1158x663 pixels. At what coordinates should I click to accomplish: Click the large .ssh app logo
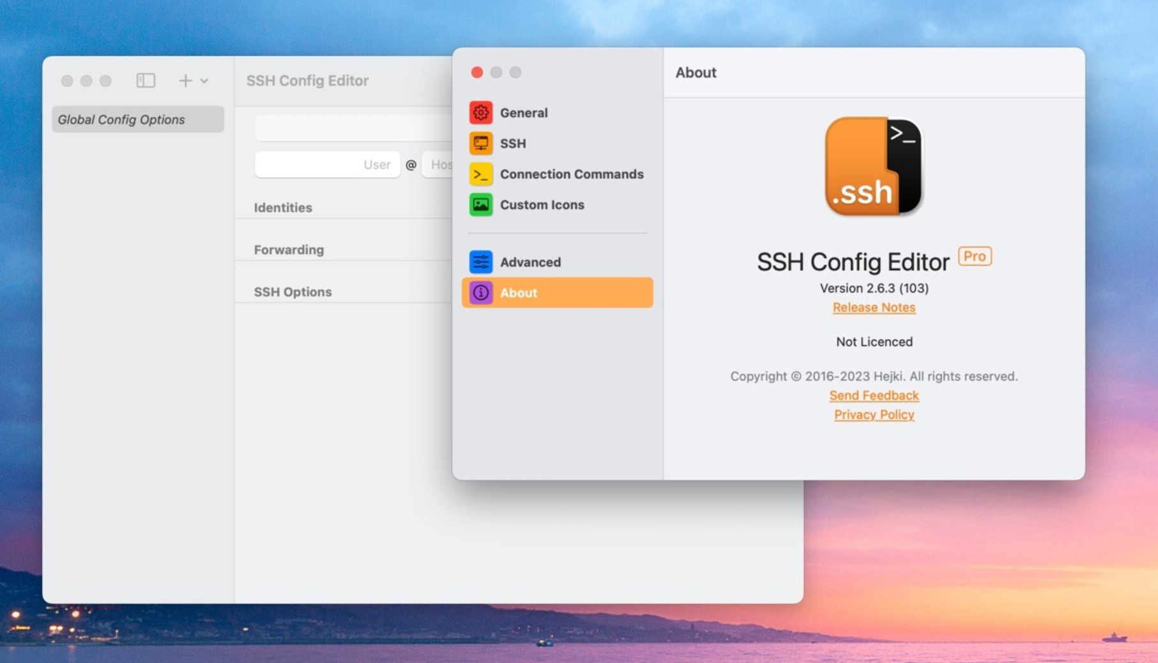[873, 166]
